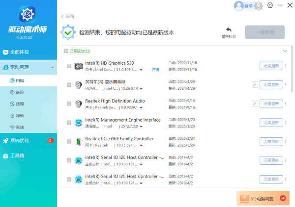The image size is (295, 207).
Task: Open more options for Realtek High Definition Audio
Action: tap(286, 103)
